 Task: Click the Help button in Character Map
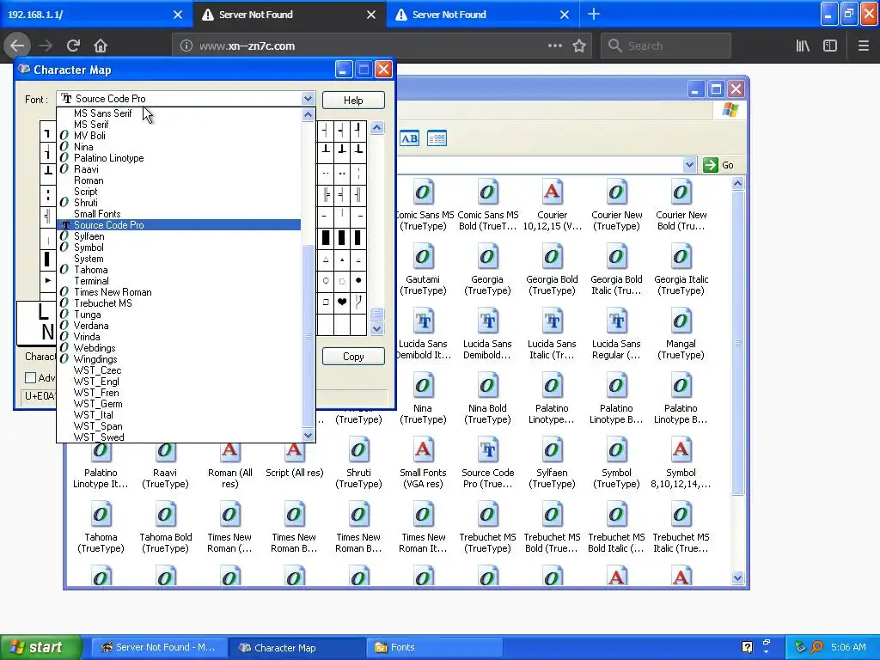tap(353, 100)
